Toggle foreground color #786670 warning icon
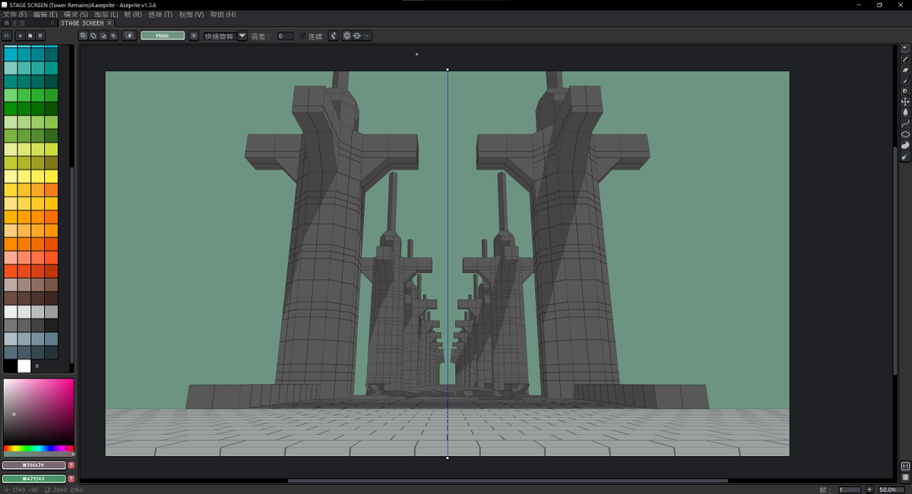The height and width of the screenshot is (494, 912). point(71,465)
